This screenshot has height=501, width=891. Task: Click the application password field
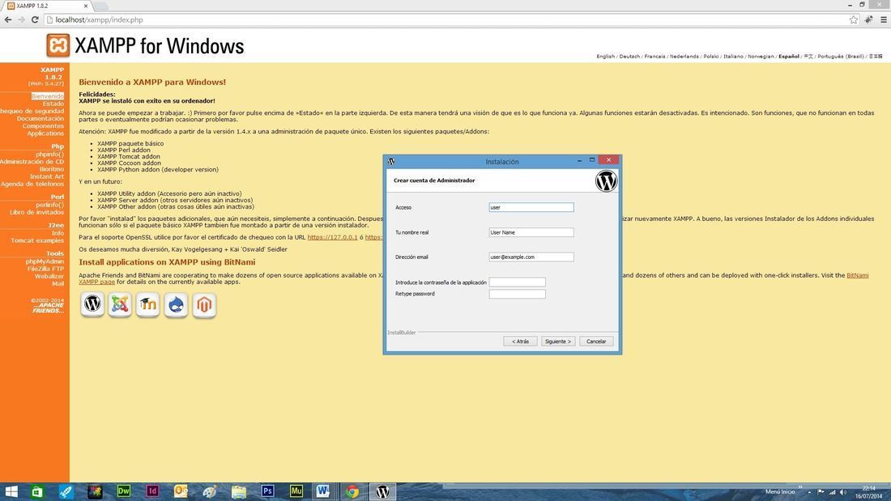pos(517,282)
